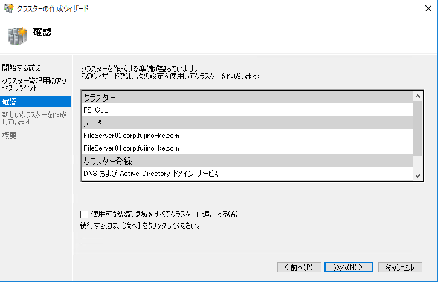Click the クラスターを作成する準備が整っています text
This screenshot has height=282, width=438.
point(140,68)
